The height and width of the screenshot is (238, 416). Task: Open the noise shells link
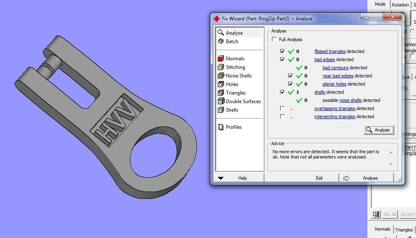point(350,100)
